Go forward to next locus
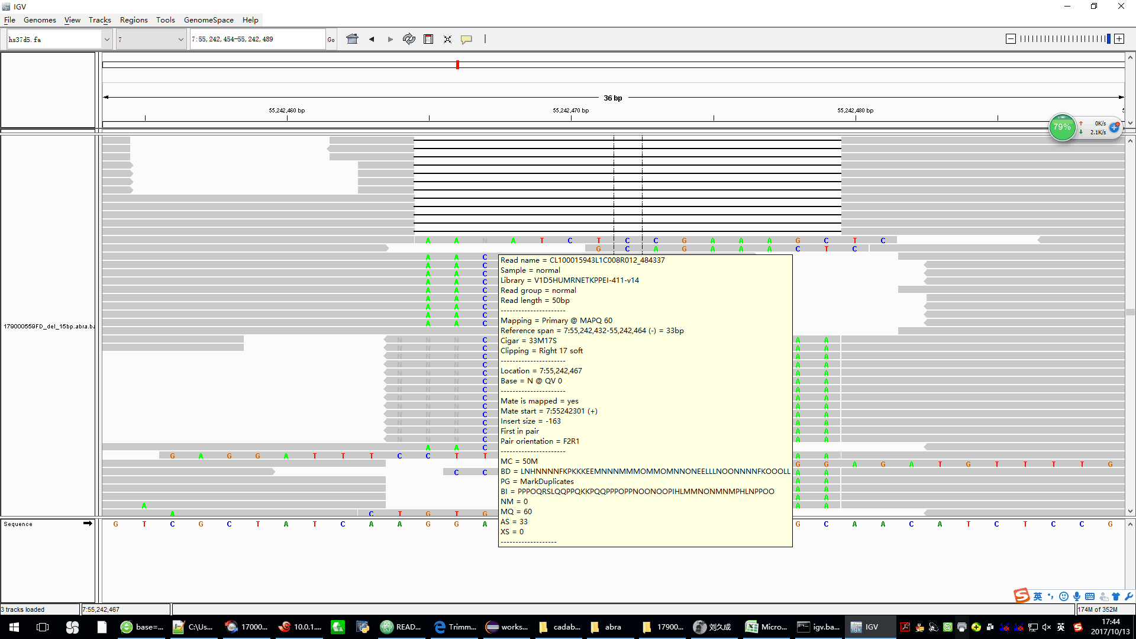 click(390, 39)
